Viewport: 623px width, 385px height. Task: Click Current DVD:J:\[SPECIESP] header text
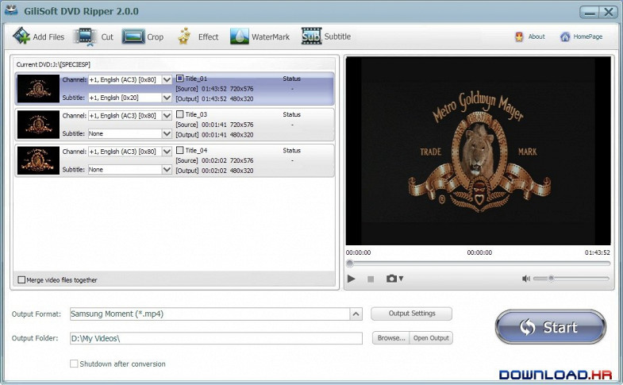coord(53,64)
